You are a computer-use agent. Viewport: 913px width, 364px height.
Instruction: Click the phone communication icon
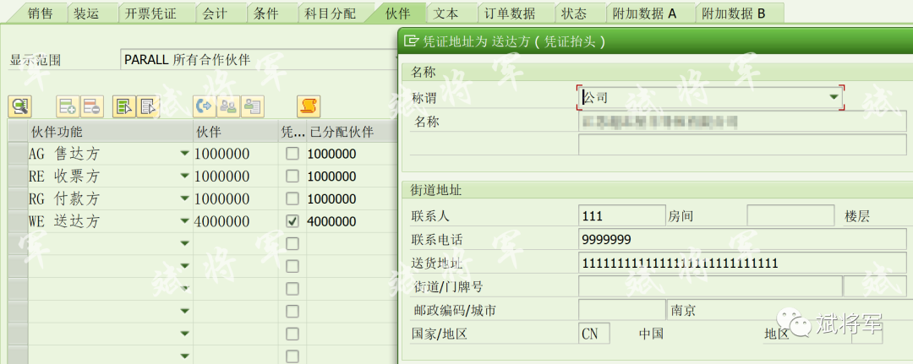pos(205,106)
